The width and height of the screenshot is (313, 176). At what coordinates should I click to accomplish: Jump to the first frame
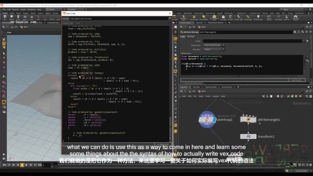coord(4,165)
